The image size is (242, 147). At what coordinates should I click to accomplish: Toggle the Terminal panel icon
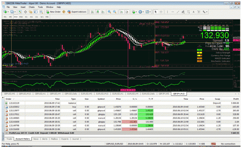(x=36, y=12)
